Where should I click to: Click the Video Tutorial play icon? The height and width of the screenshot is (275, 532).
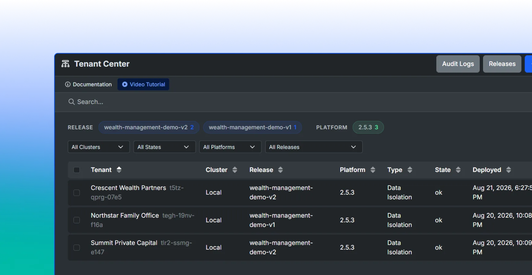[125, 84]
